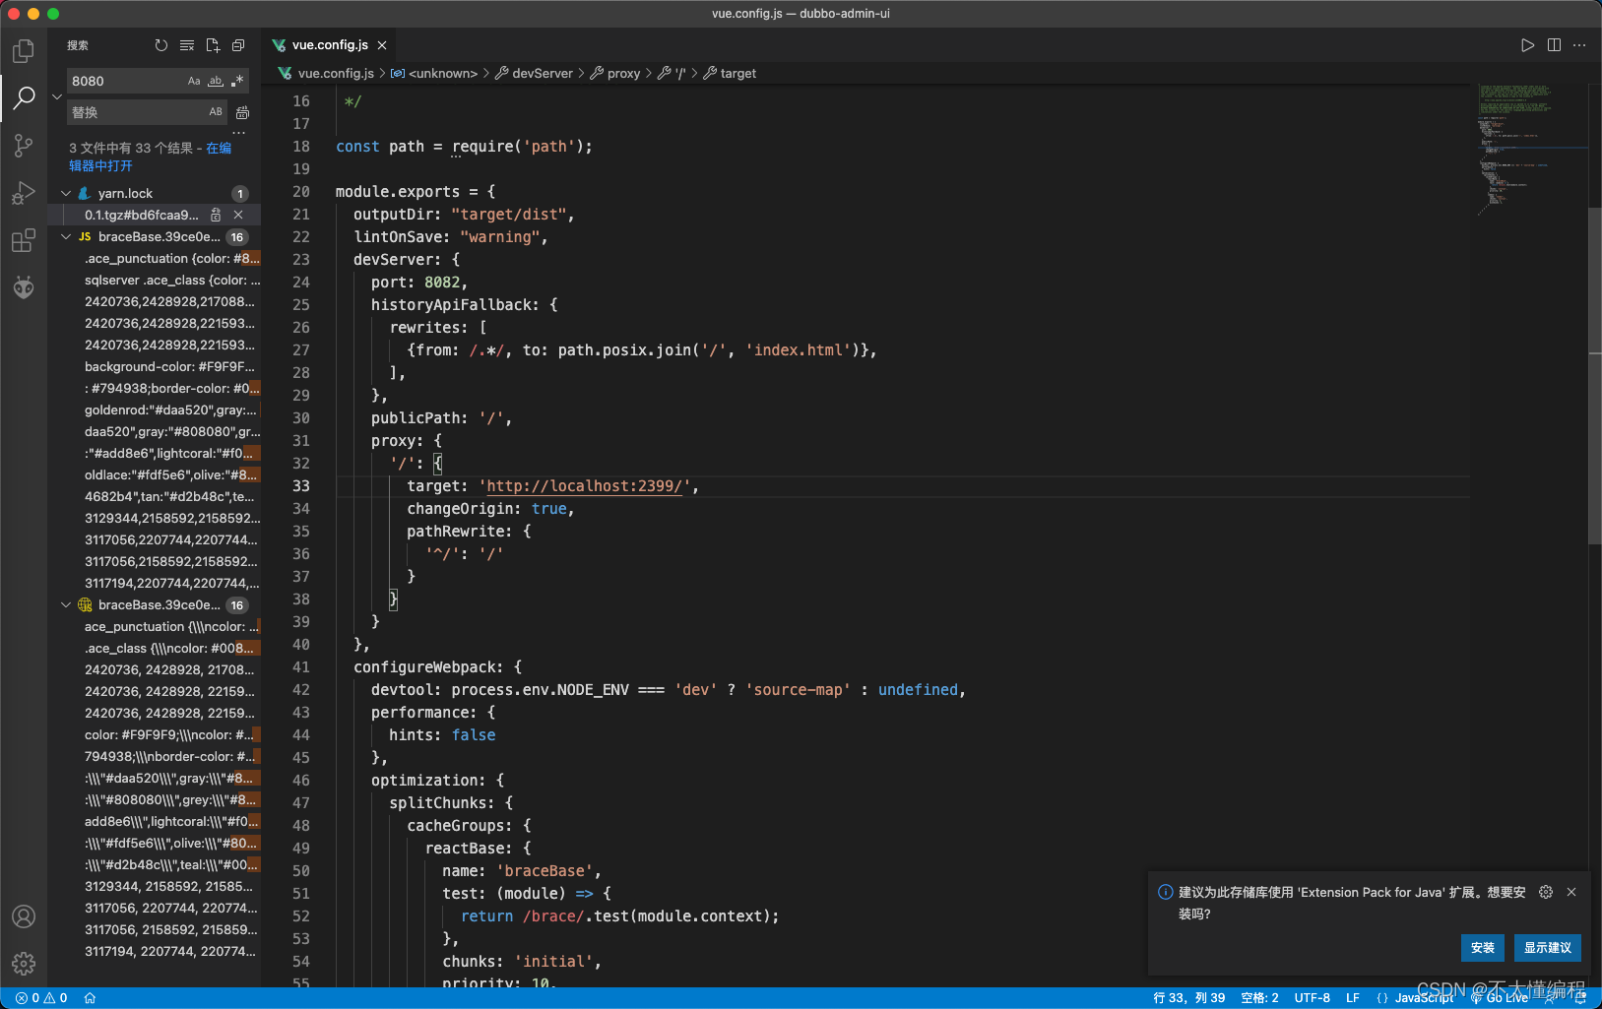The image size is (1602, 1009).
Task: Open the Source Control view
Action: point(24,146)
